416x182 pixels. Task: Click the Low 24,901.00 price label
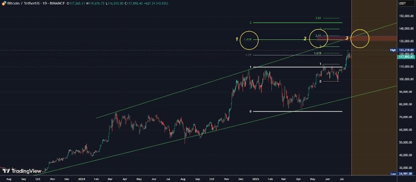click(x=402, y=174)
